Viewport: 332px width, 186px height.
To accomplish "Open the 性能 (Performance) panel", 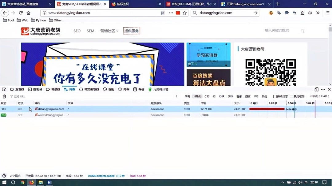I will click(110, 89).
